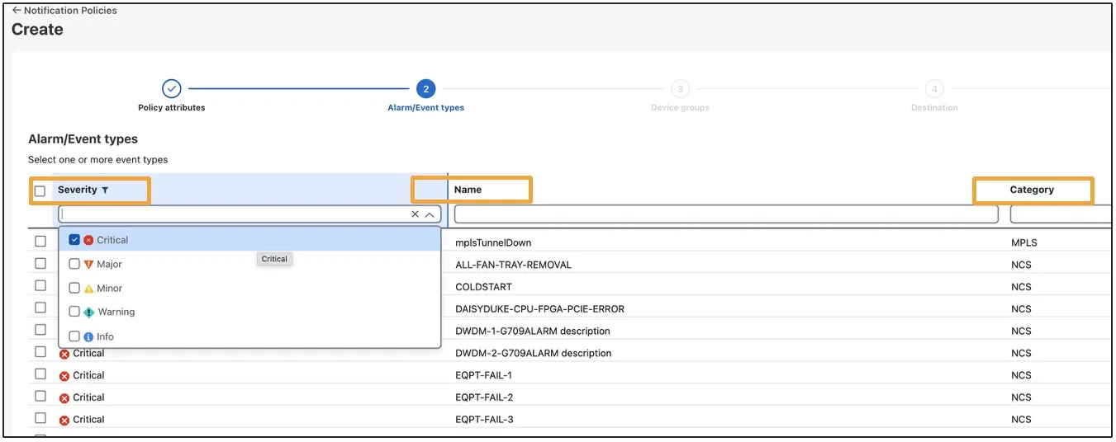Check the Major severity option
The image size is (1116, 442).
point(74,264)
